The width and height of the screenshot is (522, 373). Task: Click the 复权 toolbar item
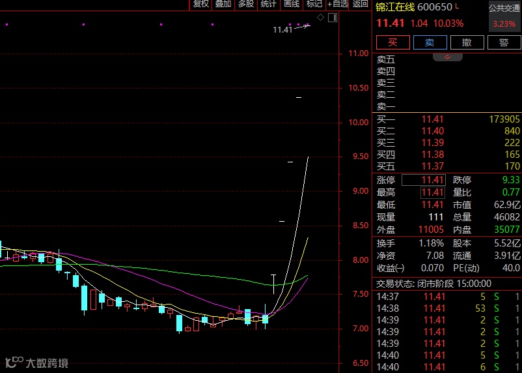200,4
